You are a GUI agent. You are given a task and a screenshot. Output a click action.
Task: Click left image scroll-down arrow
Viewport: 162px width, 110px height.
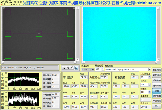pos(77,60)
